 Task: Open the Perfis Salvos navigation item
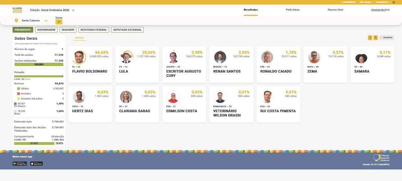293,10
